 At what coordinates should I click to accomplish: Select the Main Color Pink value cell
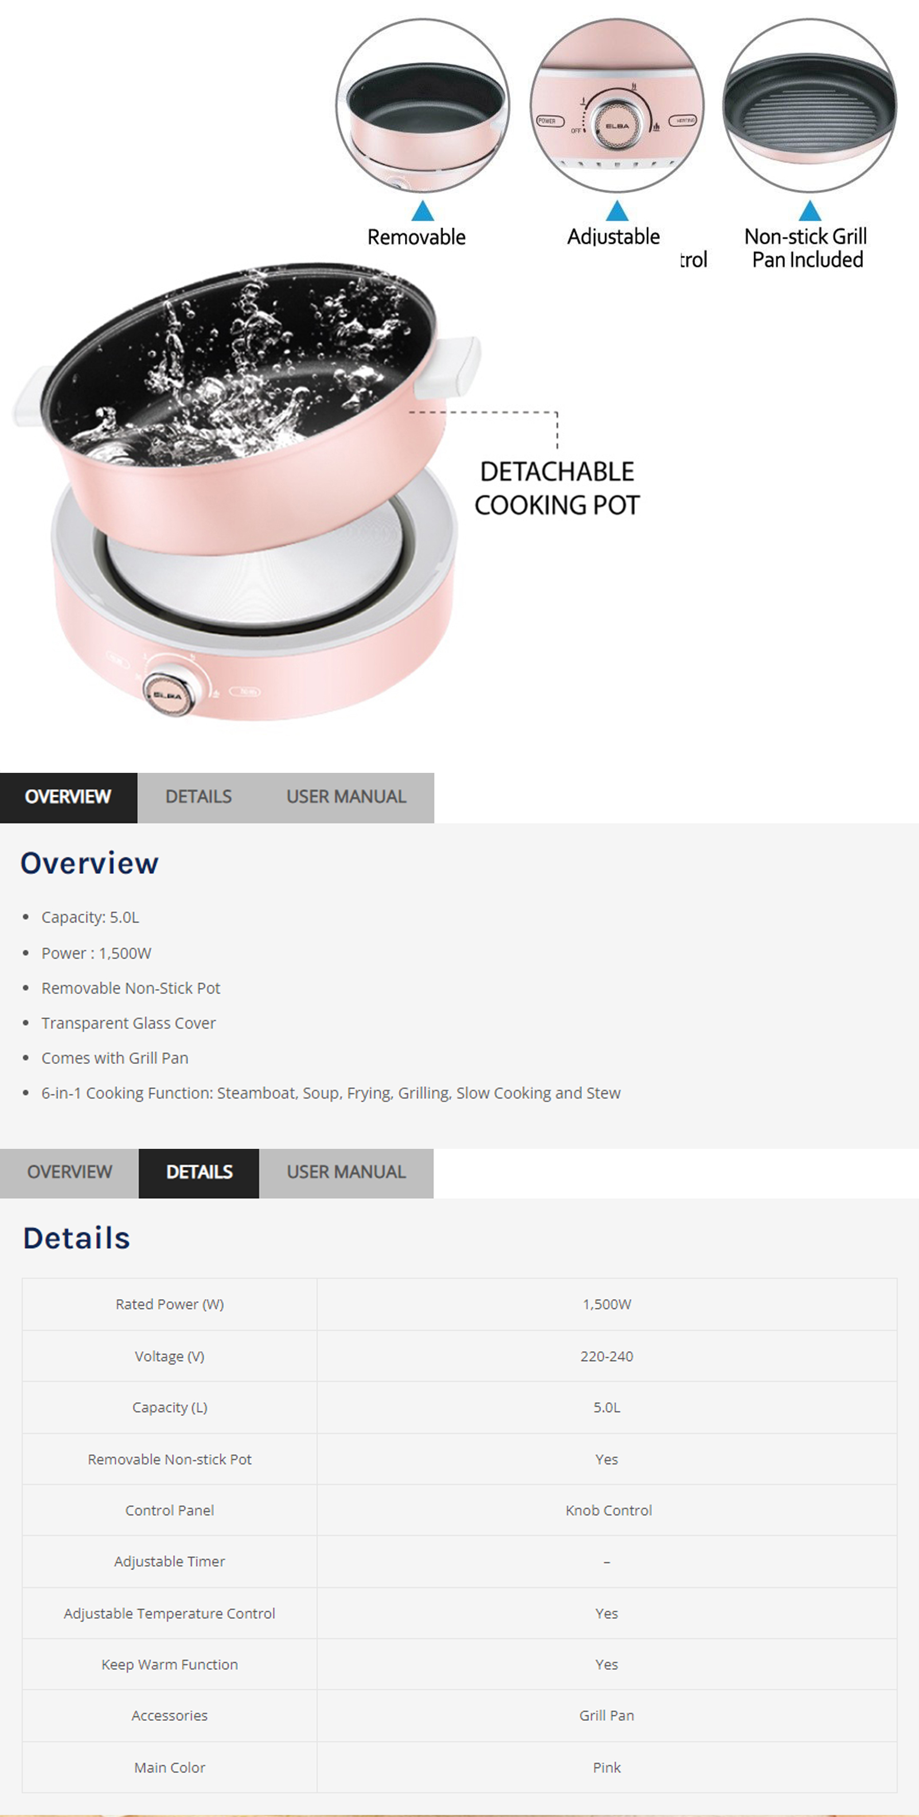pos(608,1767)
